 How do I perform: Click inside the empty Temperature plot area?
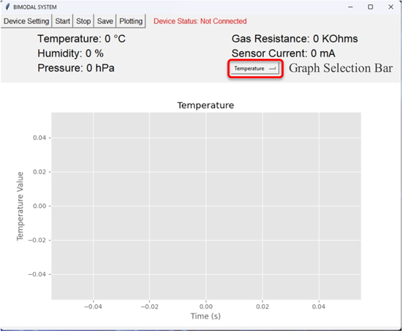point(206,206)
